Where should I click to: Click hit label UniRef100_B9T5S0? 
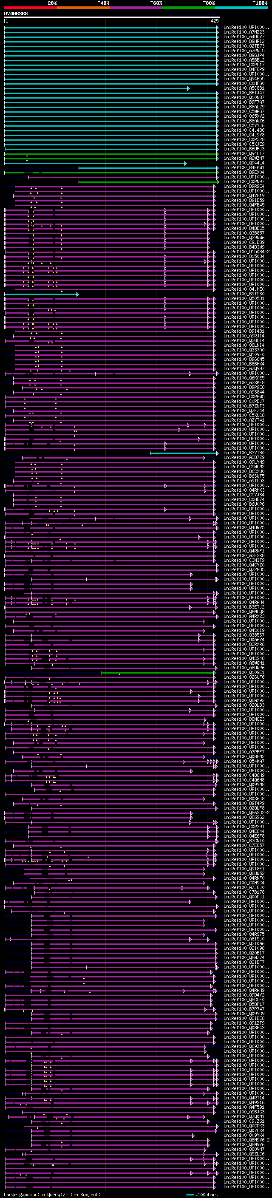[244, 294]
